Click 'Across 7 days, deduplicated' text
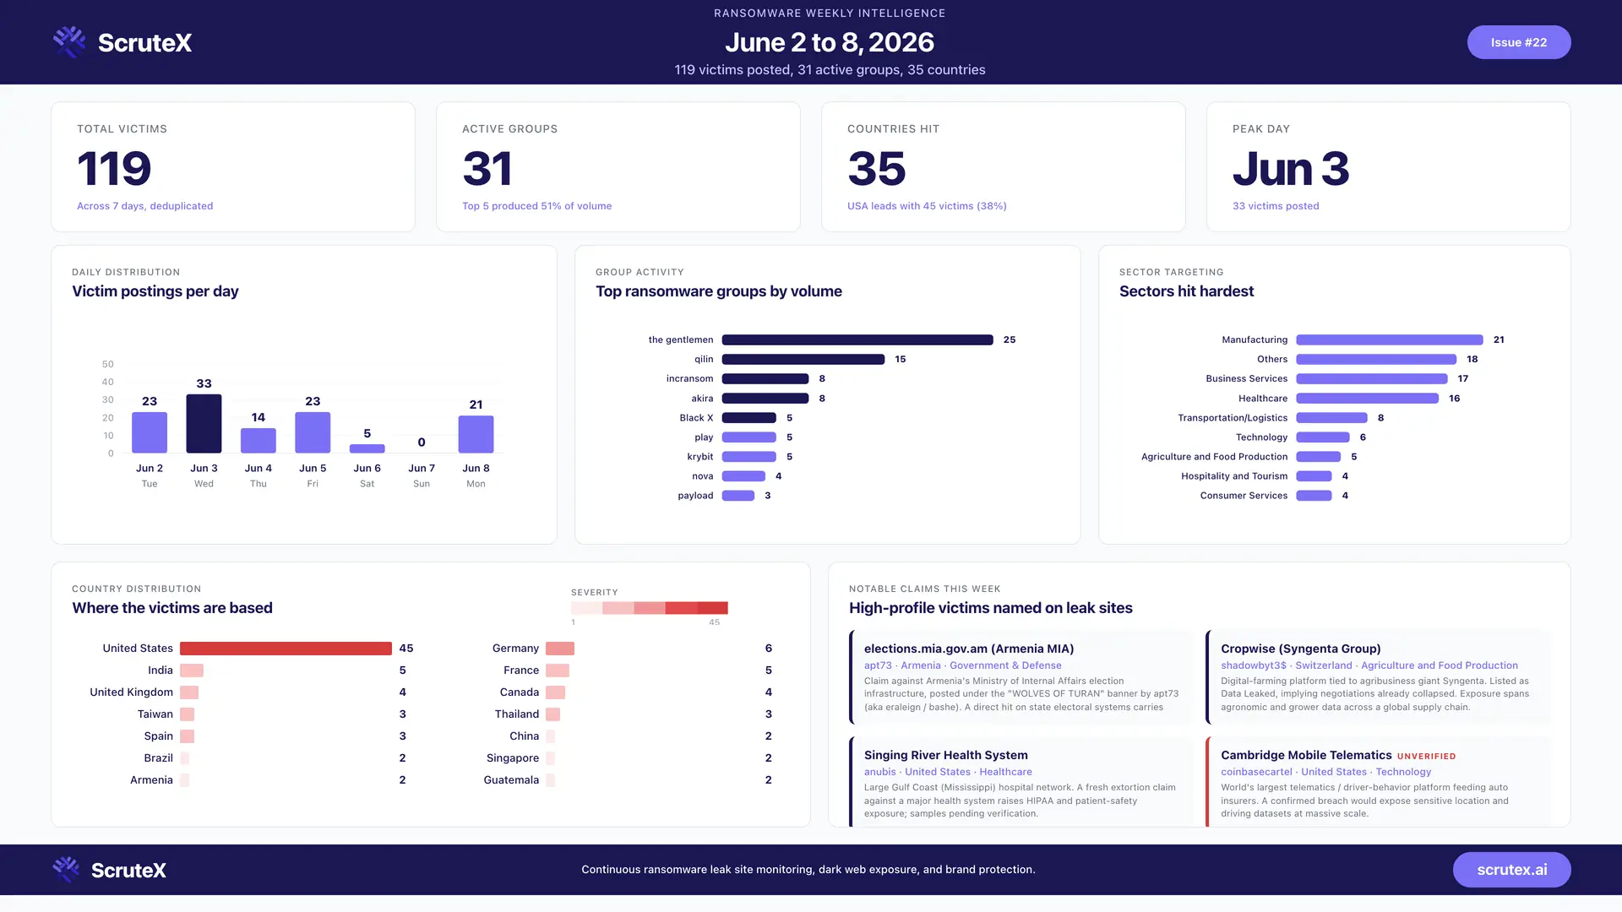Screen dimensions: 1622x912 (x=144, y=206)
